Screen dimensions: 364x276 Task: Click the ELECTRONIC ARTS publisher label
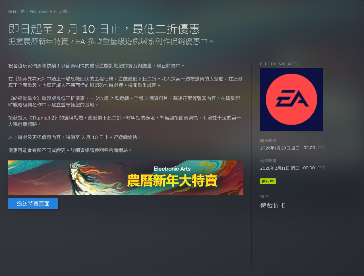click(279, 64)
